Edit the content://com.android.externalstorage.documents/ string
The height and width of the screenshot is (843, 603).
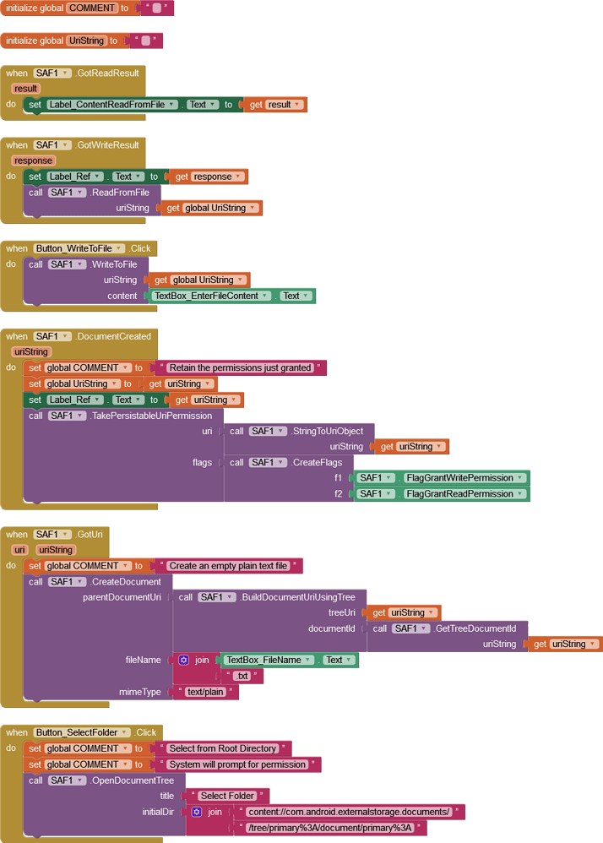point(349,812)
